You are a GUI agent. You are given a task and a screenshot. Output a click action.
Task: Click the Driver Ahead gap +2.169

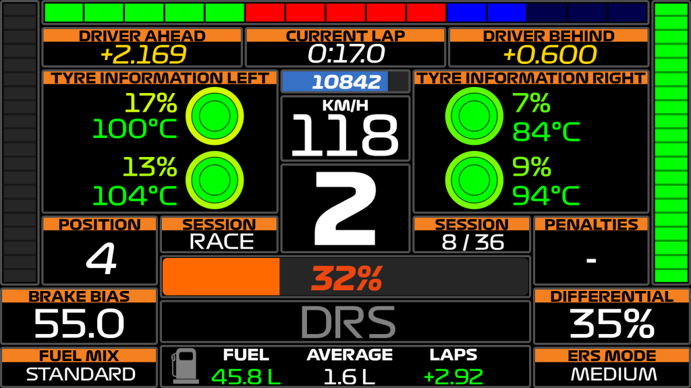pyautogui.click(x=143, y=54)
